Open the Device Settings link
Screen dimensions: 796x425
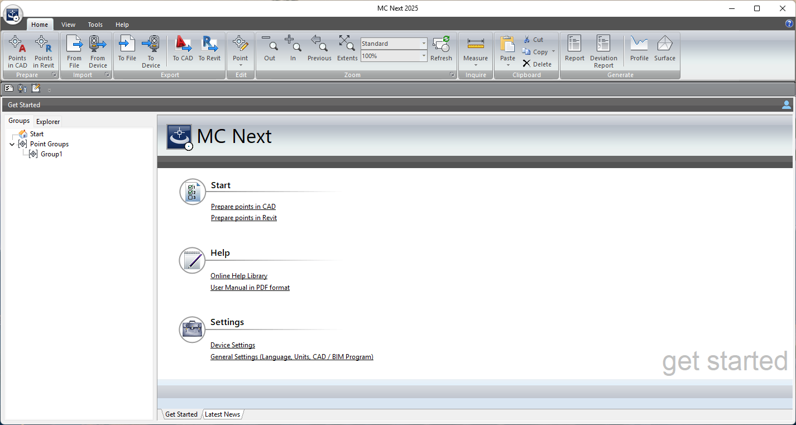tap(233, 345)
